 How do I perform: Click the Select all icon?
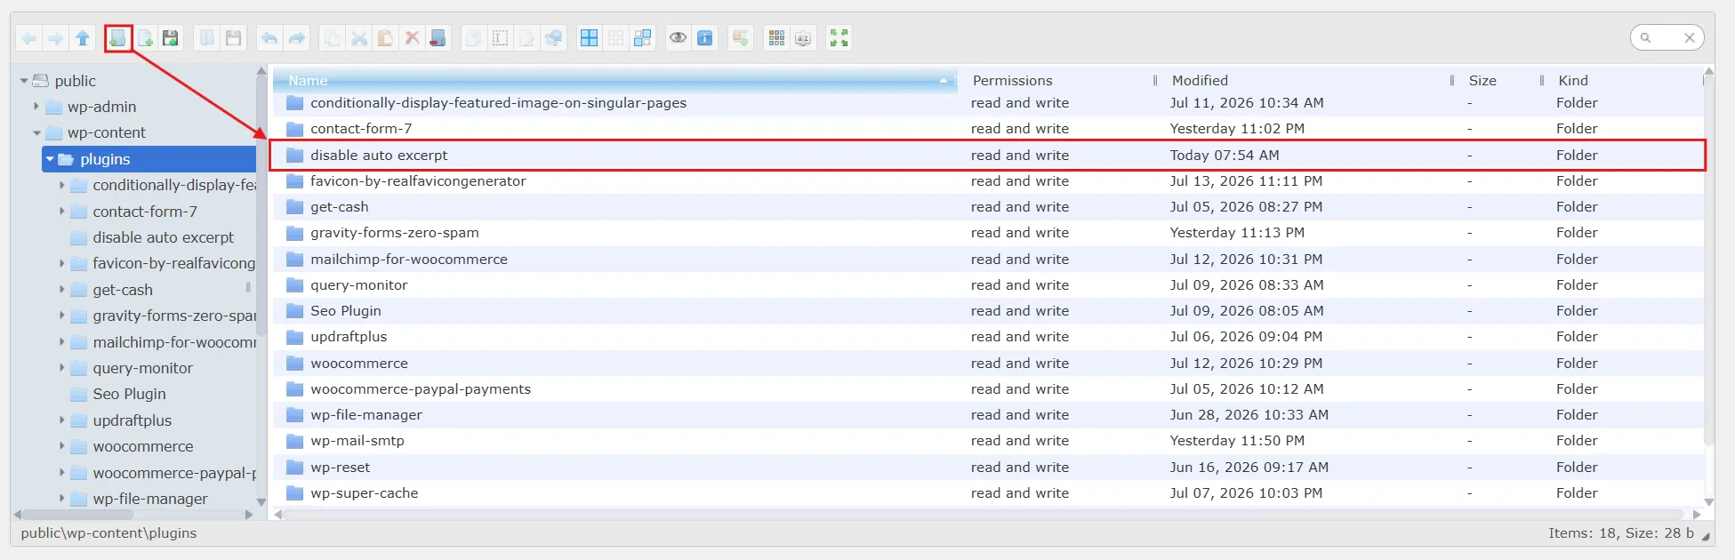[589, 38]
